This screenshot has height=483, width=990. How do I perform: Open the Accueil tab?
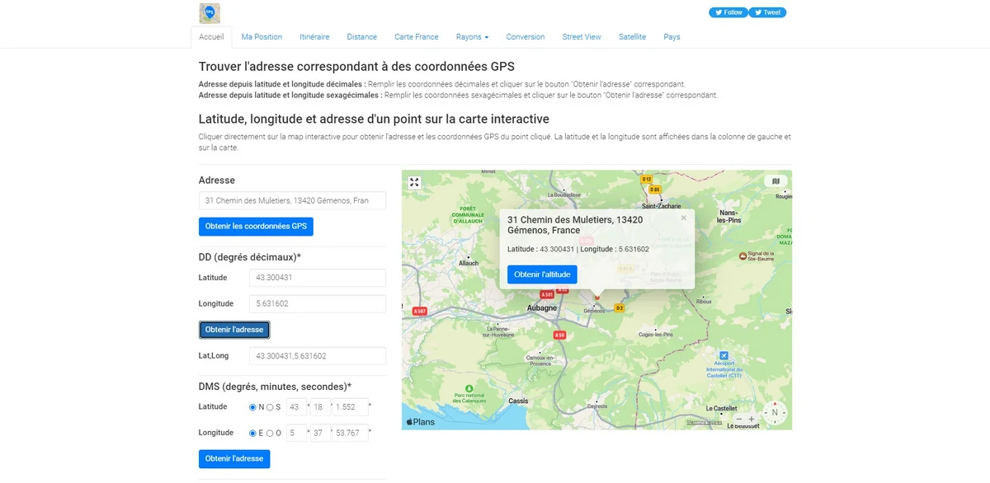click(212, 37)
